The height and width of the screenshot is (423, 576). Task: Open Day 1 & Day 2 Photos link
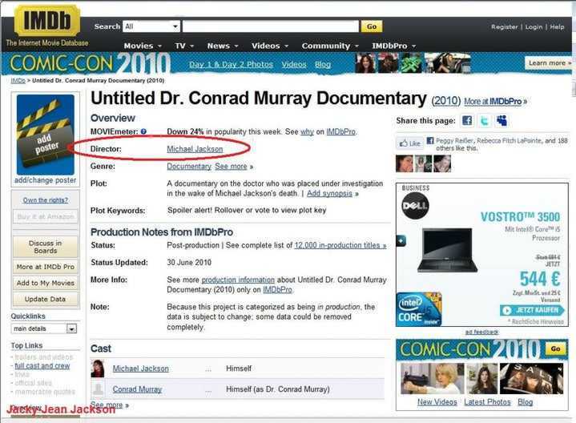(231, 64)
